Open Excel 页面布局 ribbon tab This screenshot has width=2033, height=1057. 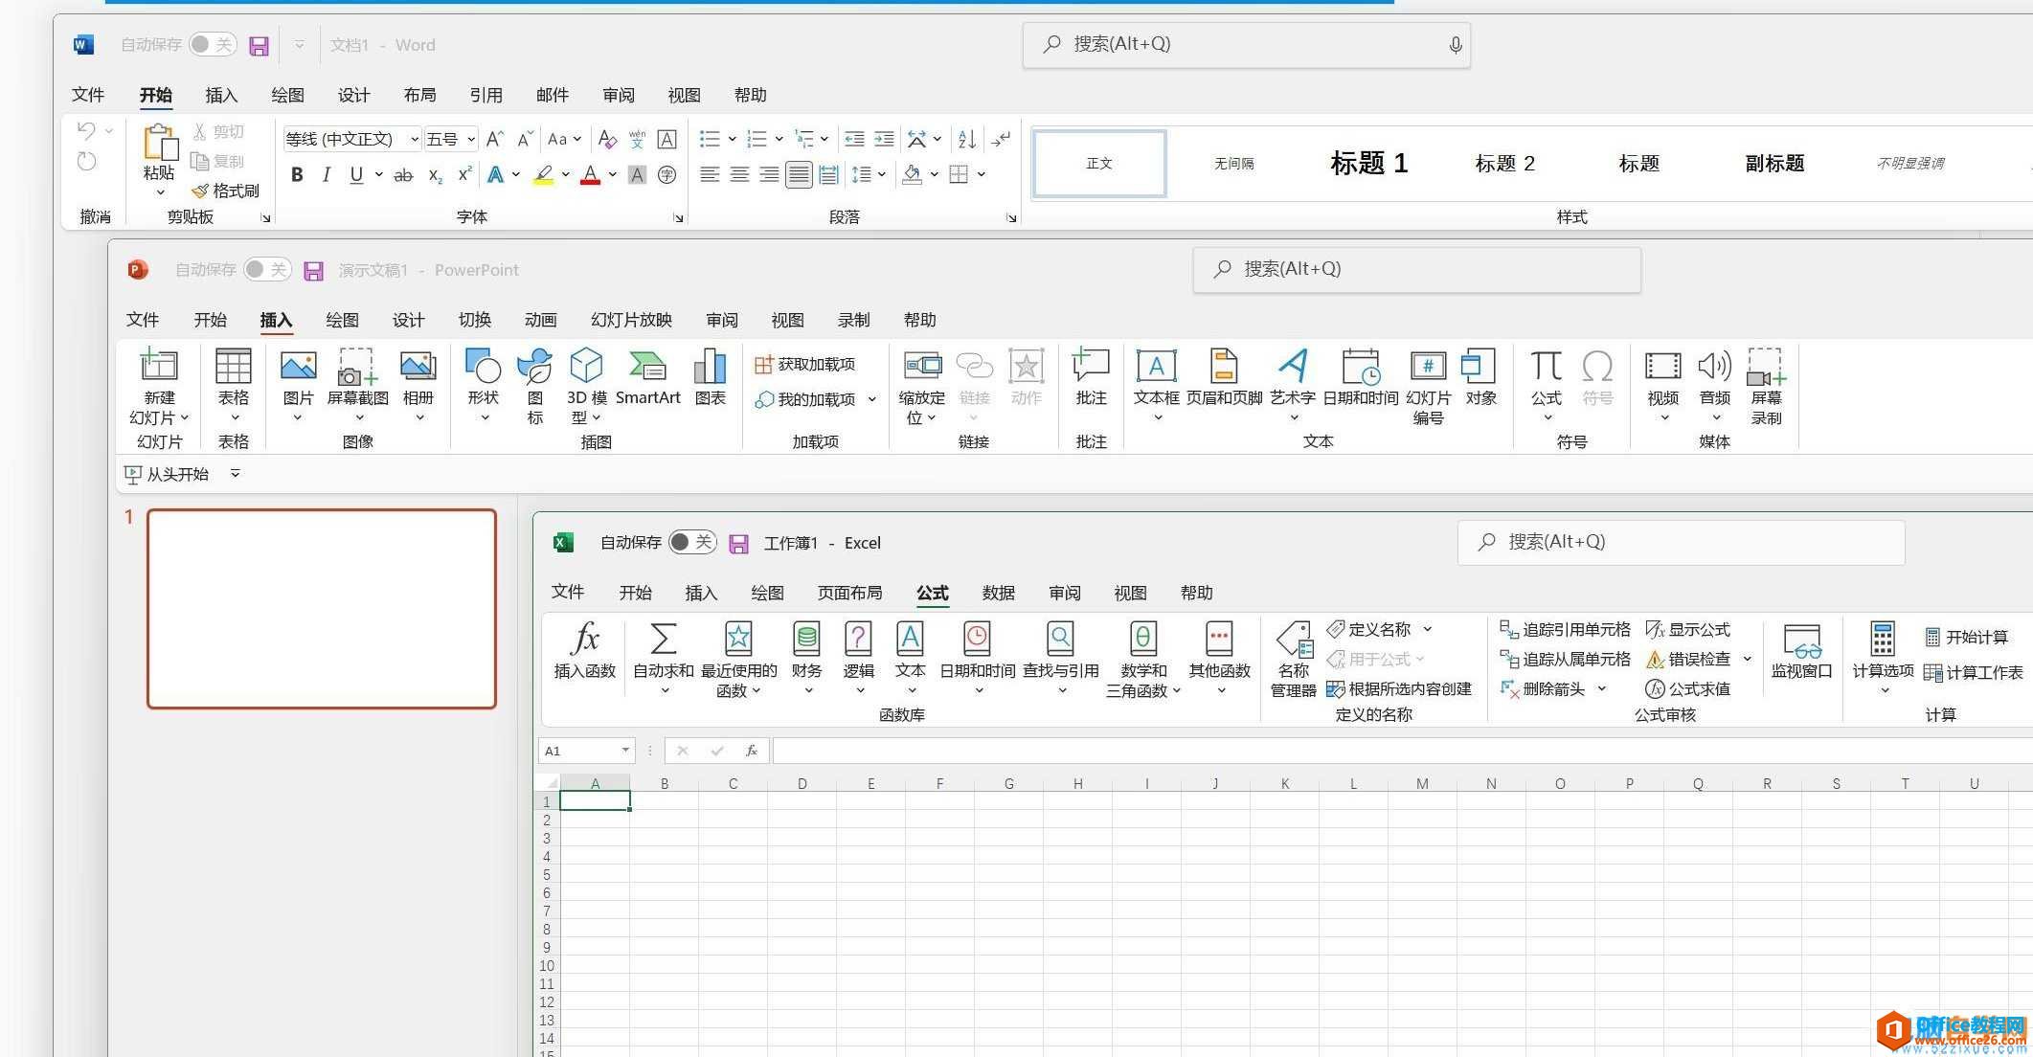pyautogui.click(x=849, y=593)
